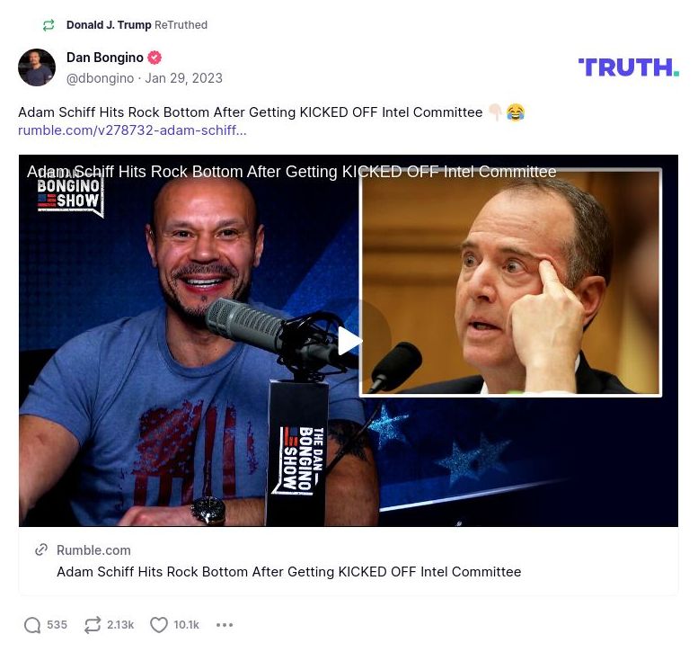The width and height of the screenshot is (698, 652).
Task: Open the @dbongino handle link
Action: [99, 78]
